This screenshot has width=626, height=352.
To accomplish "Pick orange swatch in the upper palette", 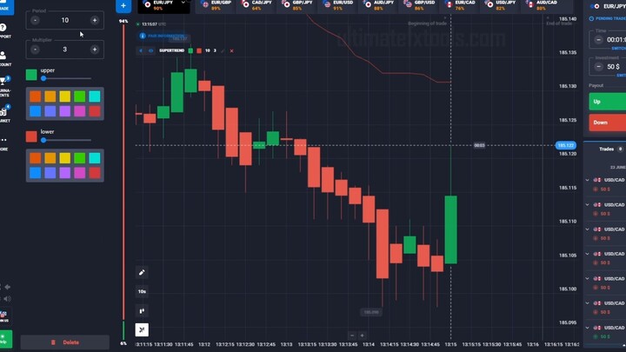I will click(x=35, y=96).
